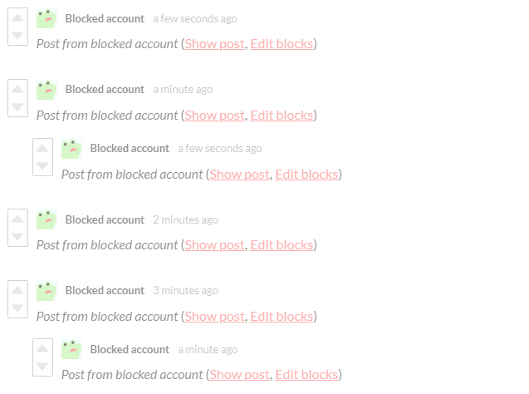Open the 3 minutes ago timestamp permalink
The height and width of the screenshot is (394, 529).
click(185, 290)
